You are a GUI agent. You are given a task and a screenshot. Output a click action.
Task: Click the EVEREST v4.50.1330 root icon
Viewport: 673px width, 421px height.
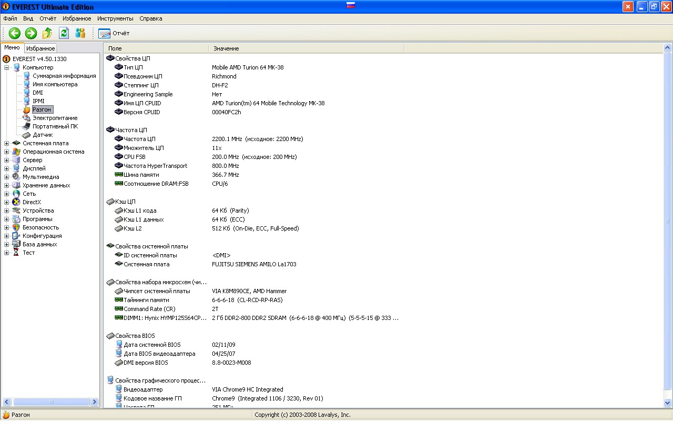pyautogui.click(x=7, y=59)
